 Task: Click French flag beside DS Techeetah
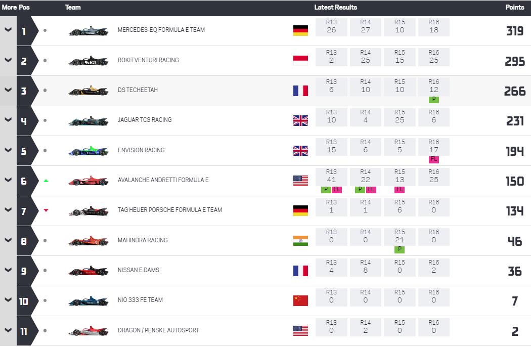[301, 91]
